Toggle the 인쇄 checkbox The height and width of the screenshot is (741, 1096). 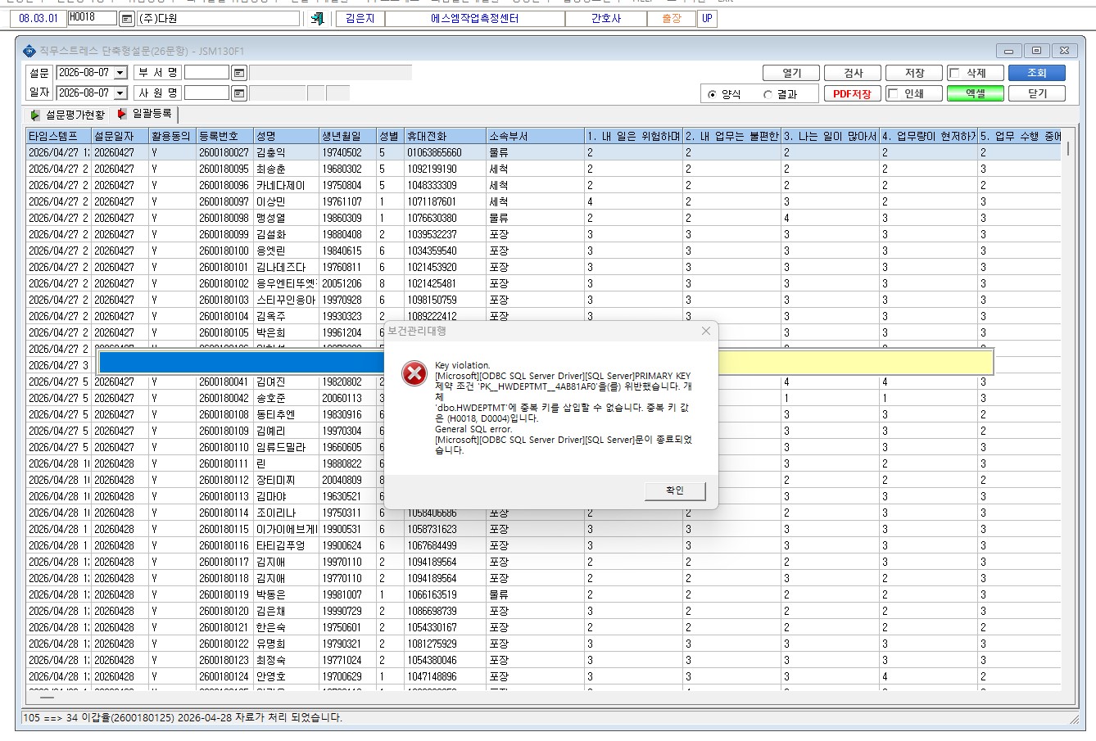(x=893, y=93)
